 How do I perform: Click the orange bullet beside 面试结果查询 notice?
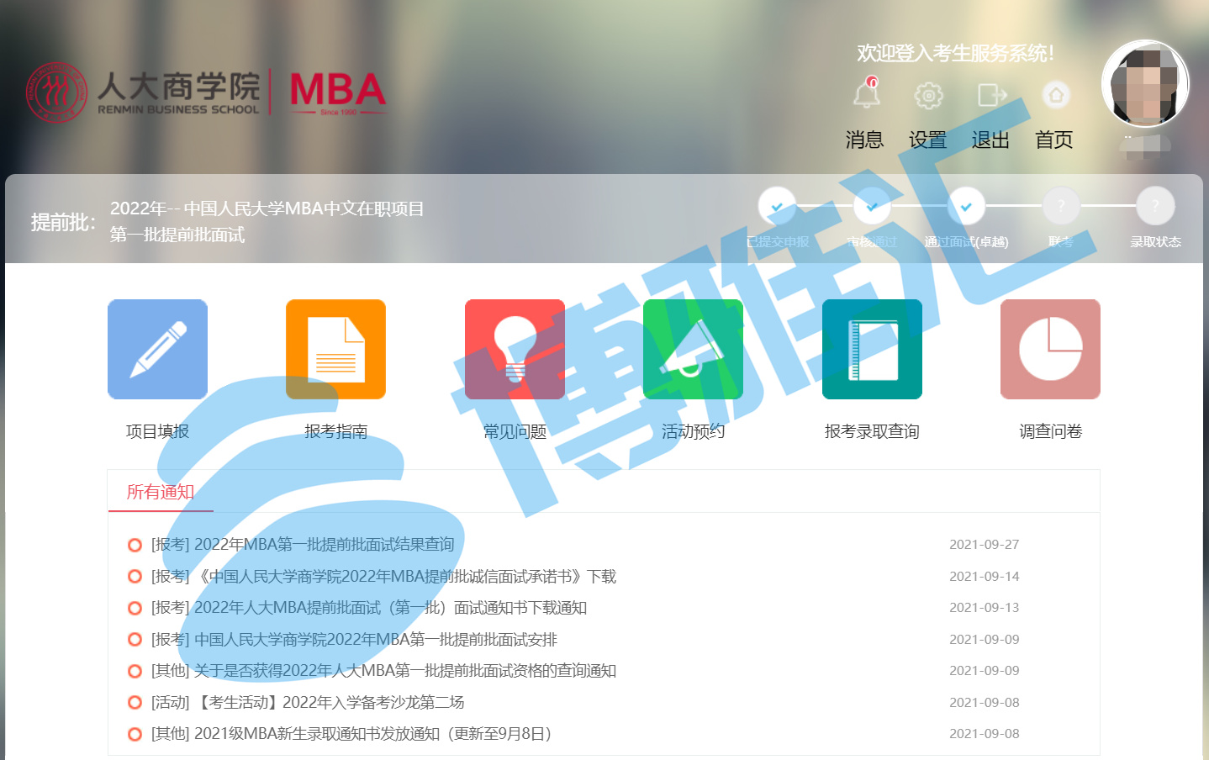click(135, 545)
